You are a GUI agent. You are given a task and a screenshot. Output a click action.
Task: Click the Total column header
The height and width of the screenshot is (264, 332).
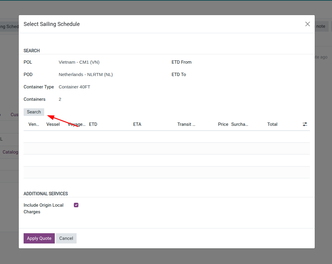[x=272, y=124]
